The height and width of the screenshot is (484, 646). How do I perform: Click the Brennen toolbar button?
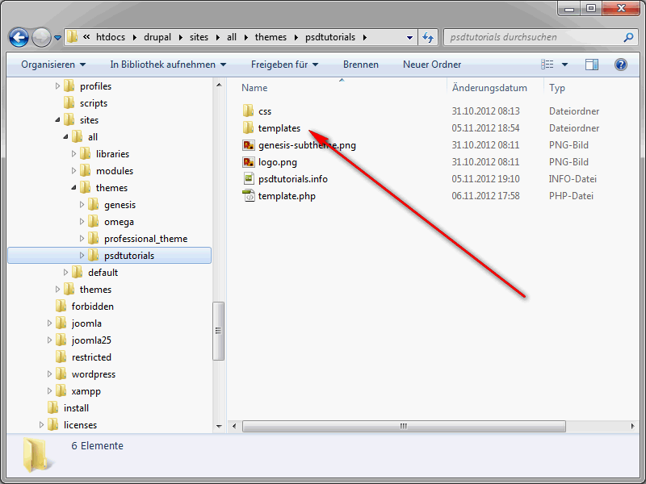(360, 65)
